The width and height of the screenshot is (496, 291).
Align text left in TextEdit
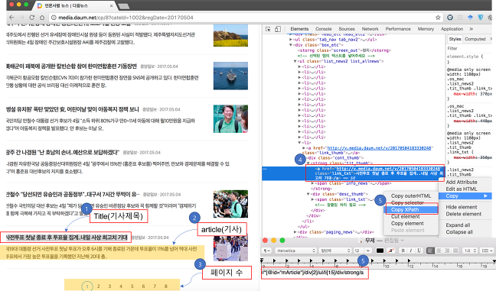point(430,251)
